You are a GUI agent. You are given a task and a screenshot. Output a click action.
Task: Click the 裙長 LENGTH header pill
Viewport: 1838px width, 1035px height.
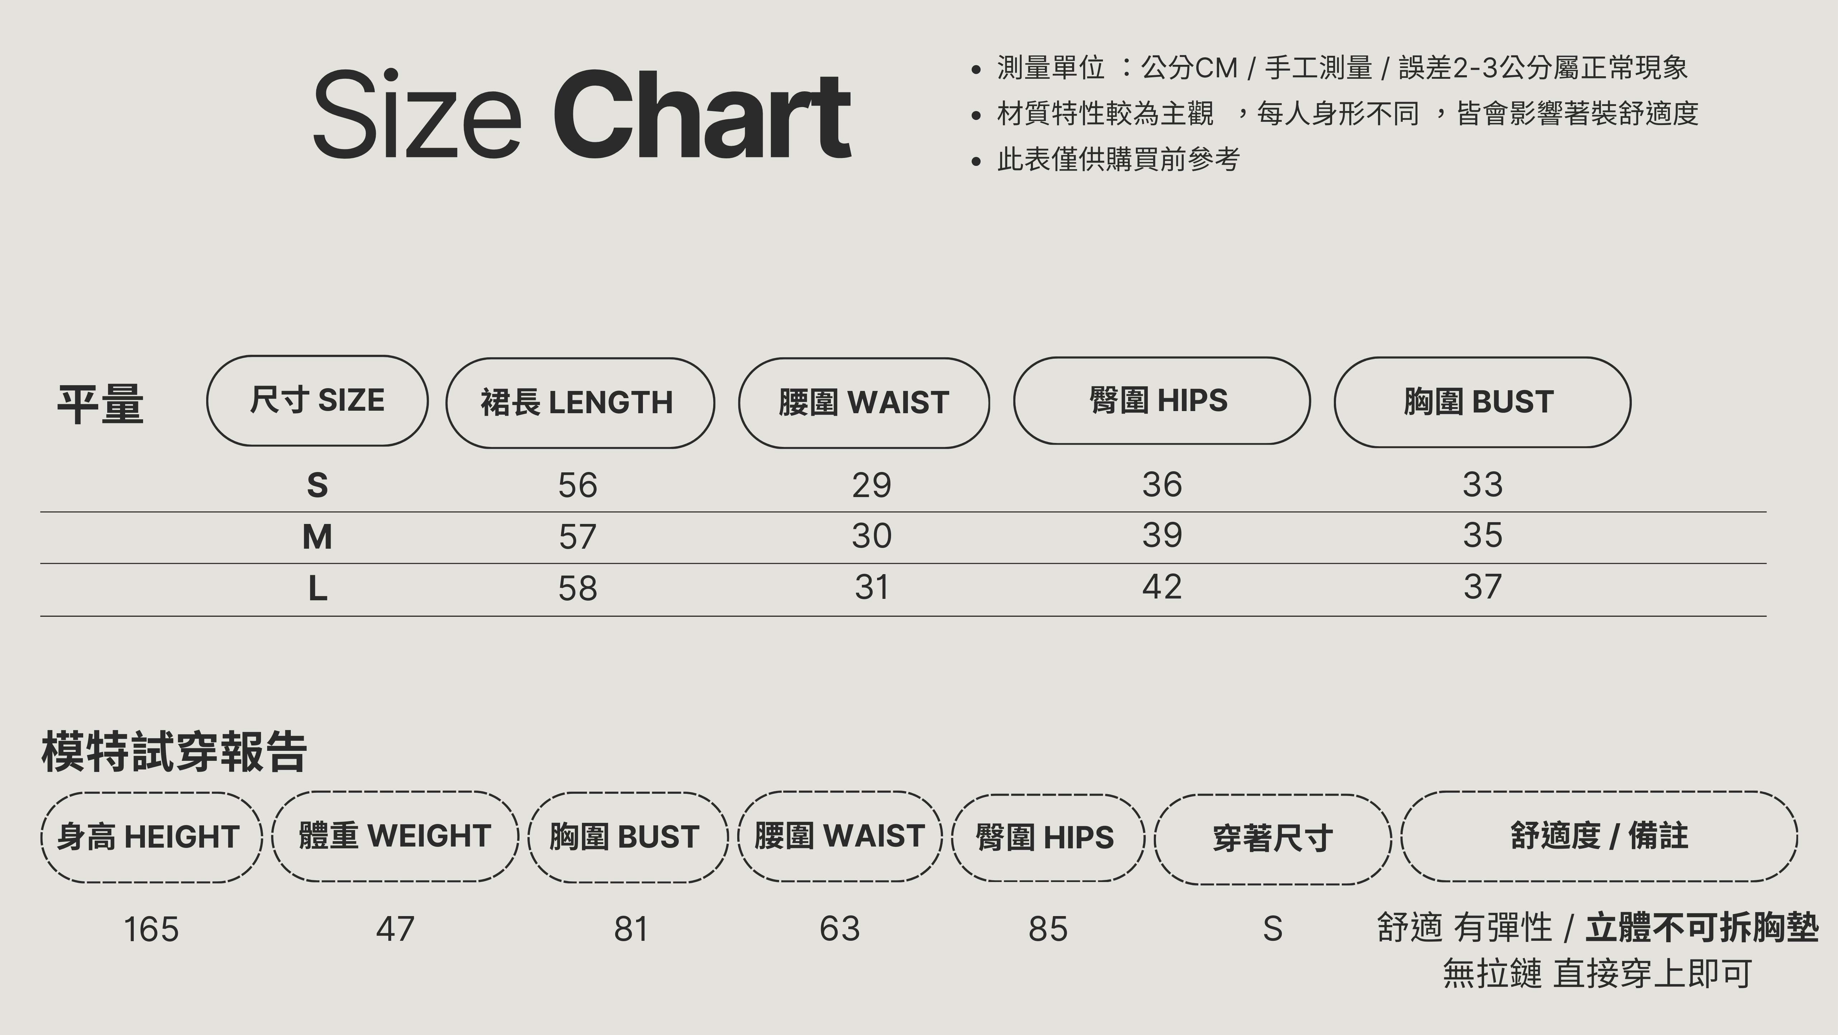[580, 403]
